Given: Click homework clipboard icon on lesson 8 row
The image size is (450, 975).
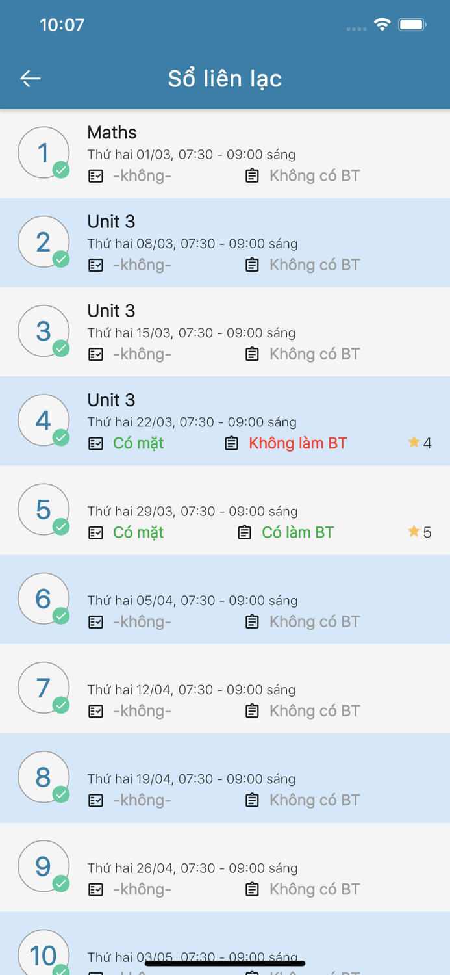Looking at the screenshot, I should pyautogui.click(x=252, y=800).
